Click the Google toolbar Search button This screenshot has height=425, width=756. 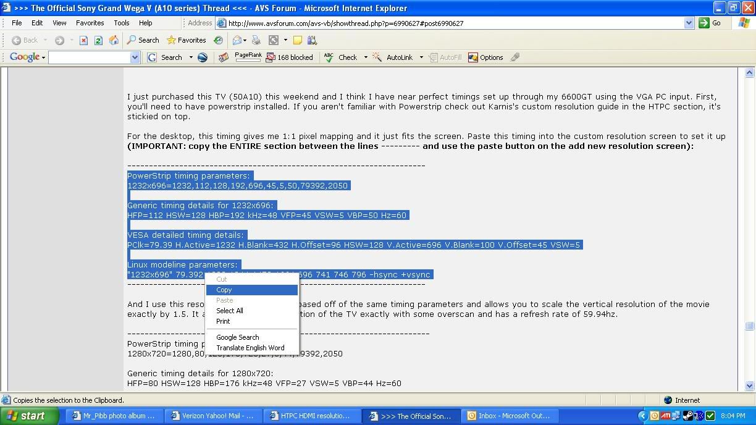pos(165,57)
